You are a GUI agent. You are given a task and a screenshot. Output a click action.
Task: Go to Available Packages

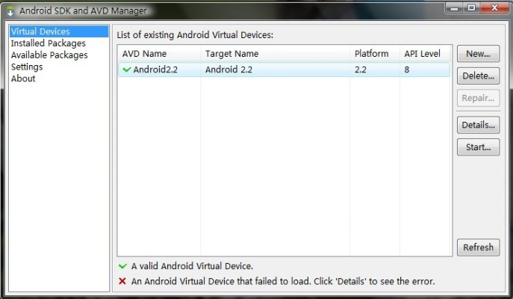[49, 55]
